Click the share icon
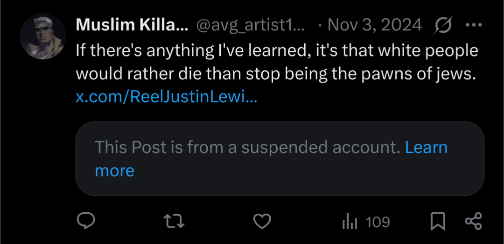The image size is (504, 244). click(473, 222)
